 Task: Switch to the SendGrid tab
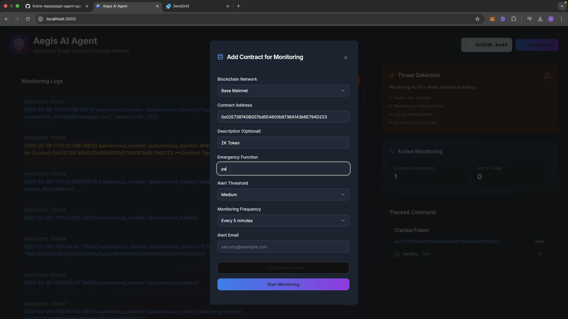[x=197, y=6]
